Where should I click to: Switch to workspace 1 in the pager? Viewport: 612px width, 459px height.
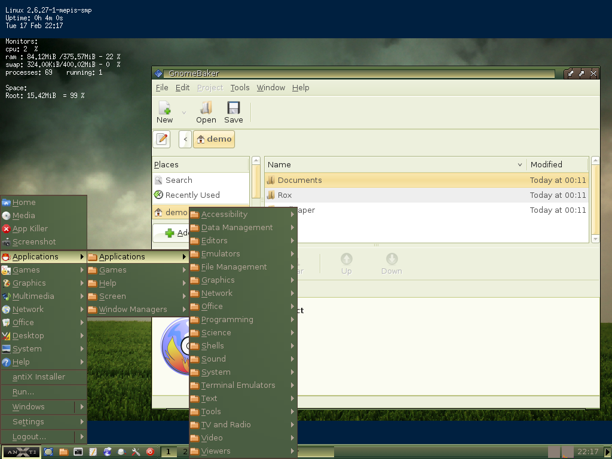168,452
